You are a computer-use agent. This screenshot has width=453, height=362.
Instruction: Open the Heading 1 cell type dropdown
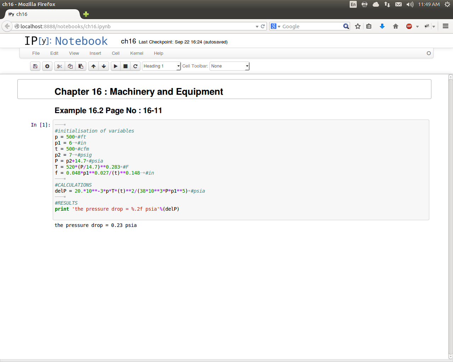pyautogui.click(x=161, y=66)
